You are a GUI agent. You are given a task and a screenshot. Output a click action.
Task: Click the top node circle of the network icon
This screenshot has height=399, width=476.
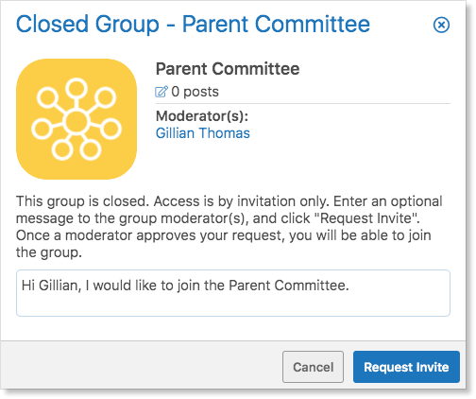tap(76, 88)
